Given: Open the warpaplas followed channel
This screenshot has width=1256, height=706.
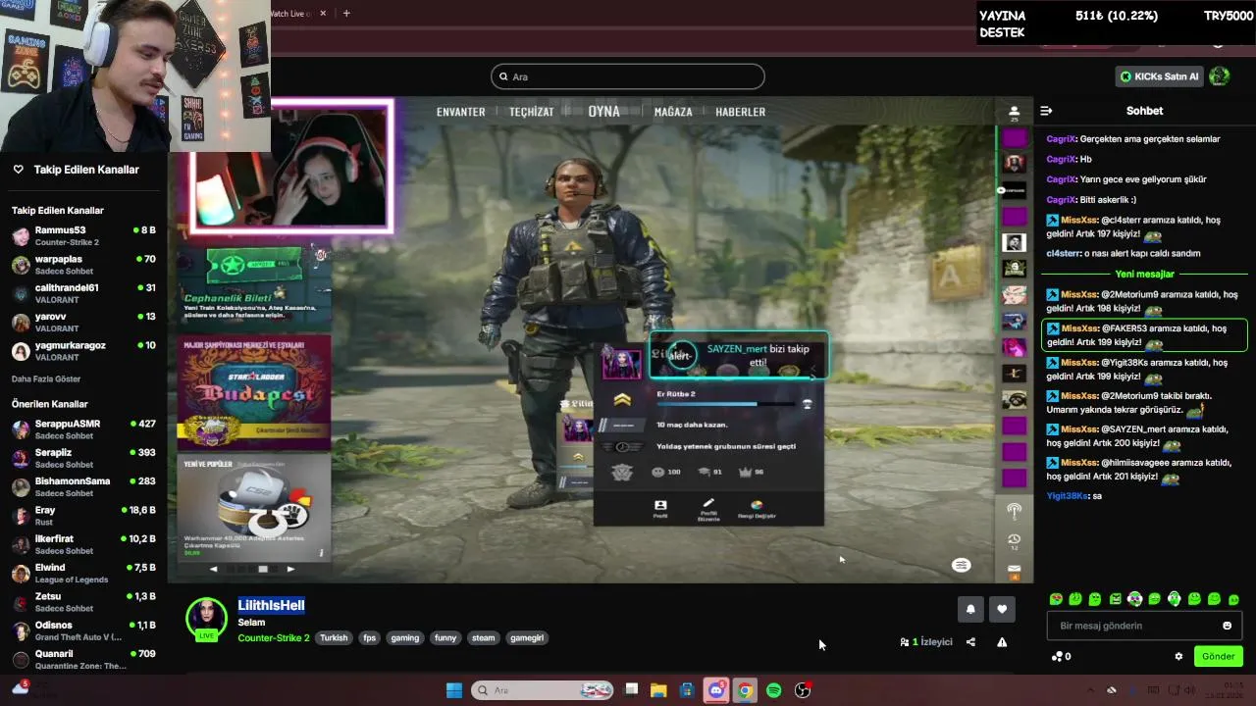Looking at the screenshot, I should 83,265.
